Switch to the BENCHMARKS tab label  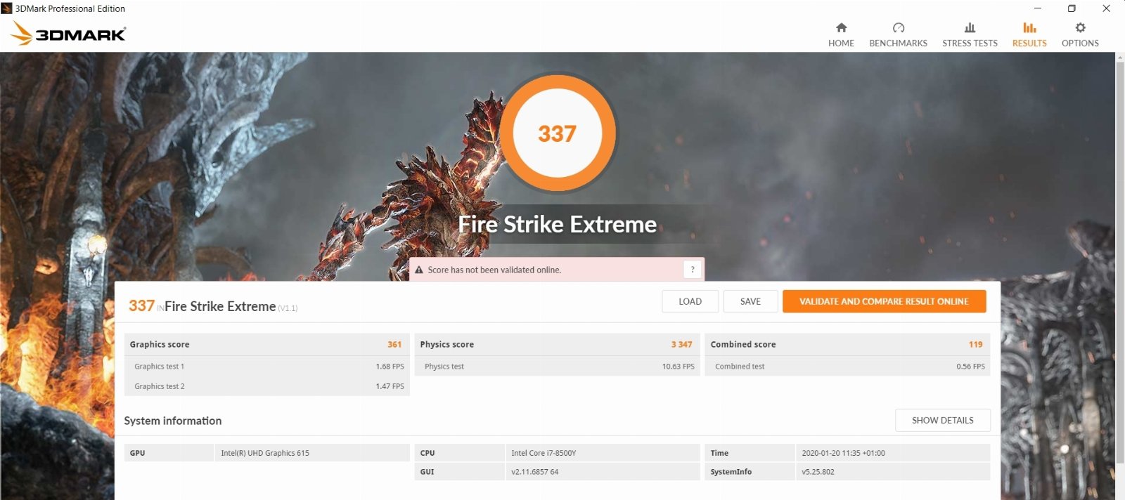click(898, 43)
